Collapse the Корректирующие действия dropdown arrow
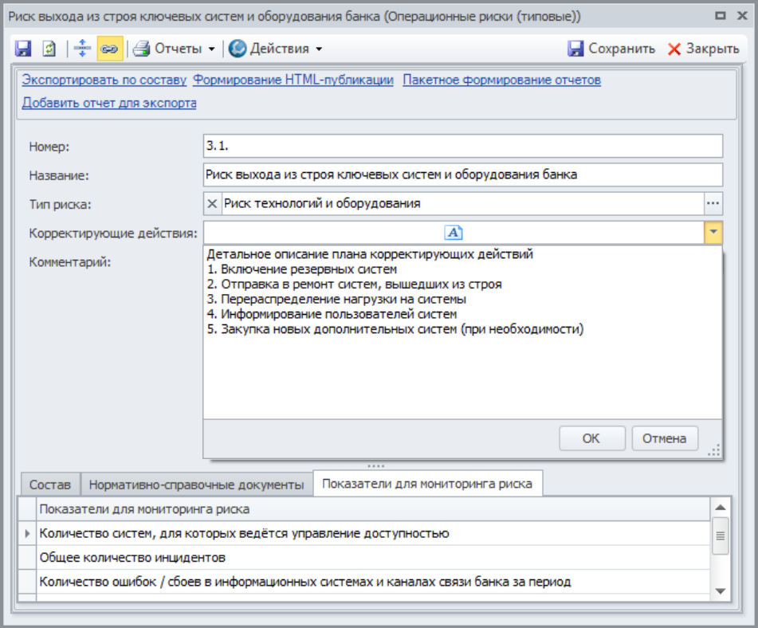The height and width of the screenshot is (628, 758). [713, 233]
